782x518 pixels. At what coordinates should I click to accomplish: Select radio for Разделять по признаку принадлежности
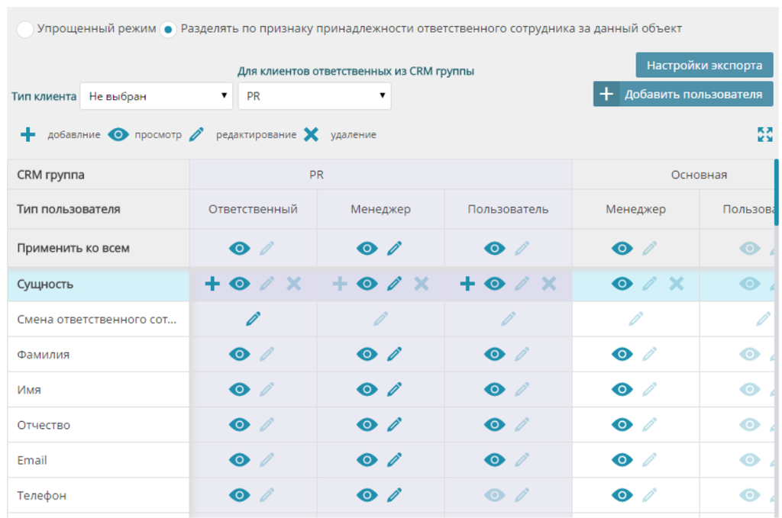coord(168,29)
